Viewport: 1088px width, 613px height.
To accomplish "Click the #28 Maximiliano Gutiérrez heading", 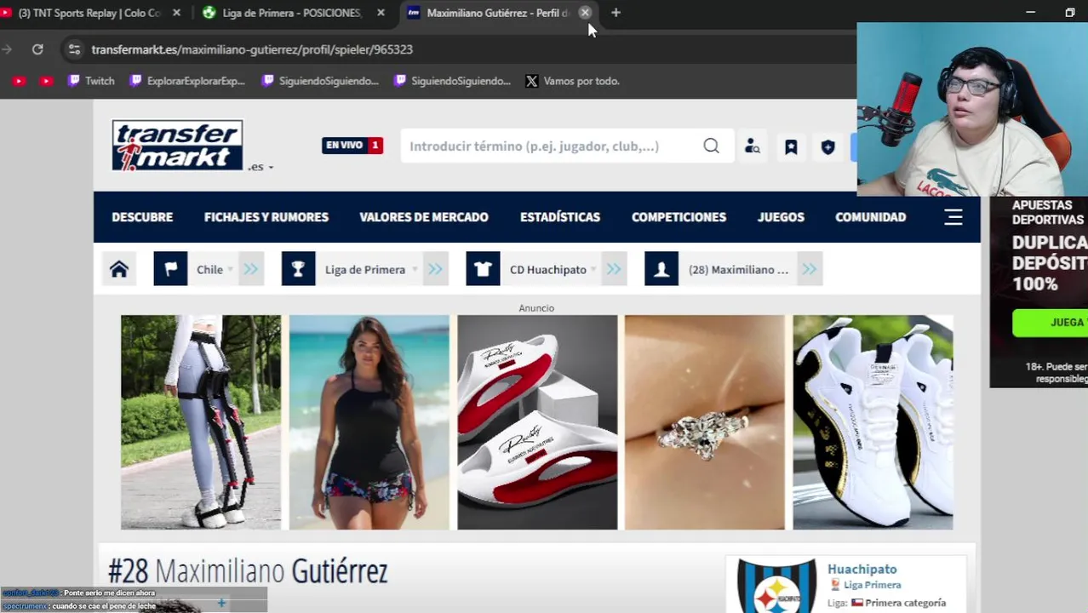I will [x=248, y=570].
